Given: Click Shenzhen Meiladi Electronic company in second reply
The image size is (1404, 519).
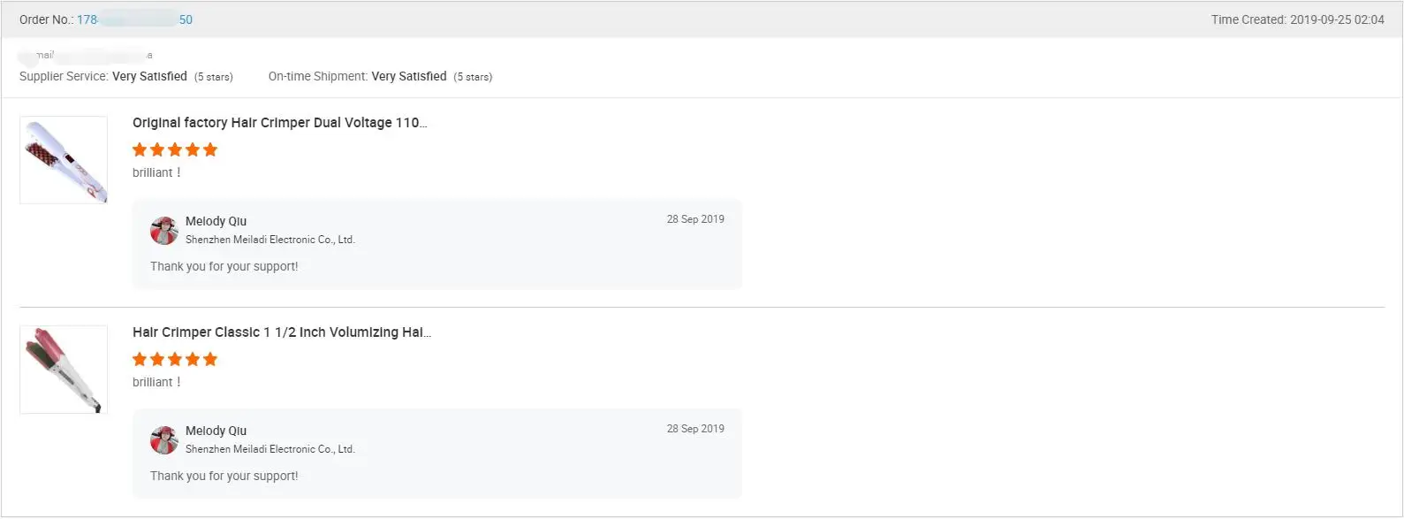Looking at the screenshot, I should coord(269,449).
